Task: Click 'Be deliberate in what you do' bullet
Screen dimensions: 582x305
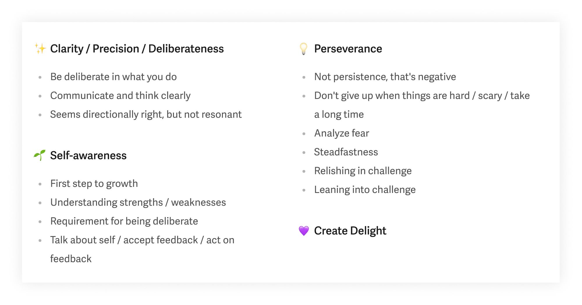Action: 113,77
